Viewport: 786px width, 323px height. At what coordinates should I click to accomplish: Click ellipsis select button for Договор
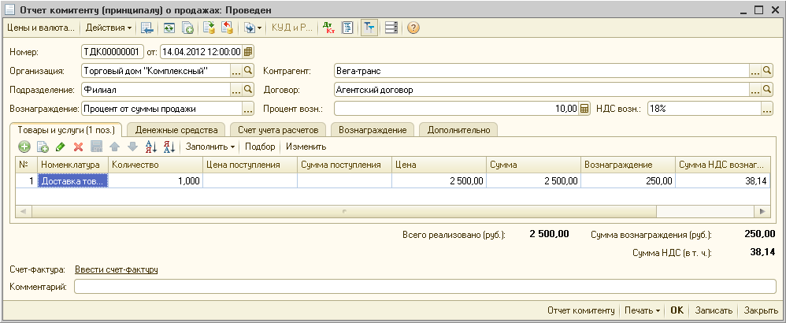point(755,89)
